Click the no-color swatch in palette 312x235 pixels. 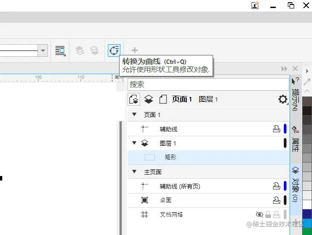point(307,101)
